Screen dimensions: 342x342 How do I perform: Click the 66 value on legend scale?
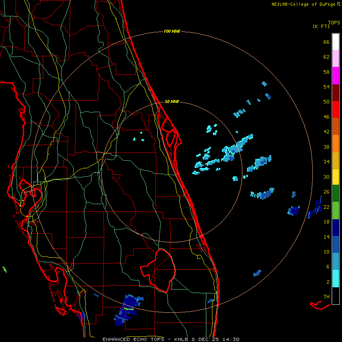click(326, 42)
